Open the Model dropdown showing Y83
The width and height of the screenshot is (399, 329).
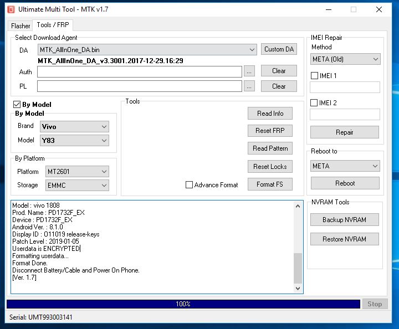(x=74, y=140)
